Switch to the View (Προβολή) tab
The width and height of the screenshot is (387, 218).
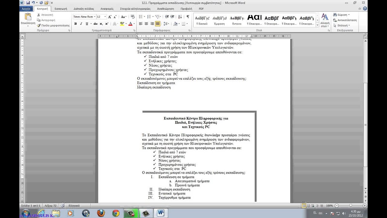186,9
